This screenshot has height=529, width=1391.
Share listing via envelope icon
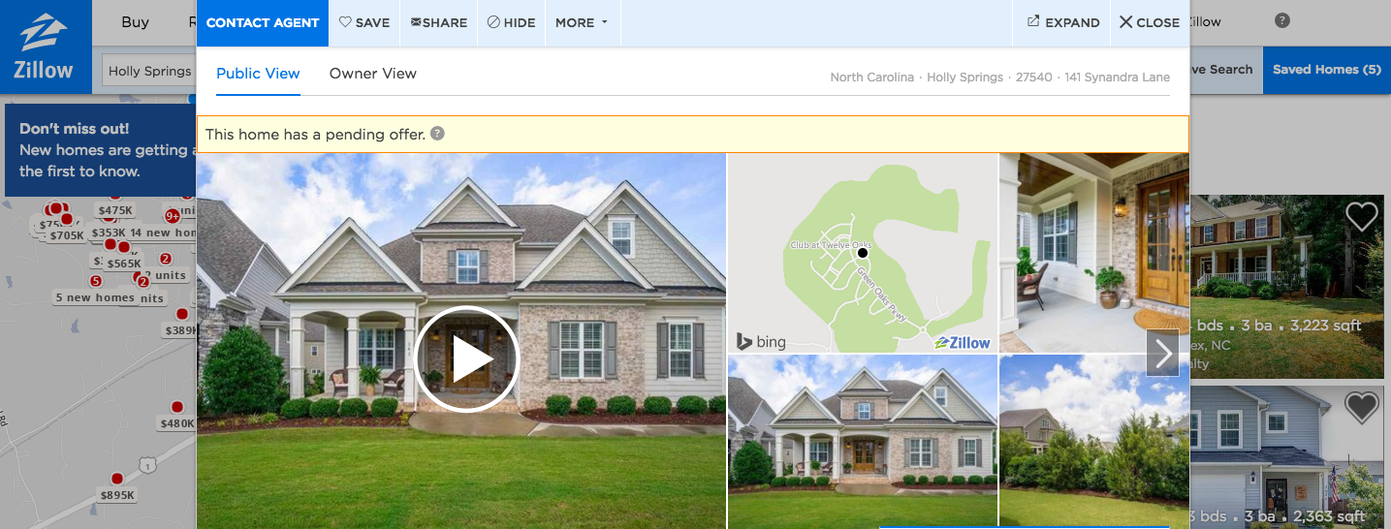pyautogui.click(x=439, y=22)
